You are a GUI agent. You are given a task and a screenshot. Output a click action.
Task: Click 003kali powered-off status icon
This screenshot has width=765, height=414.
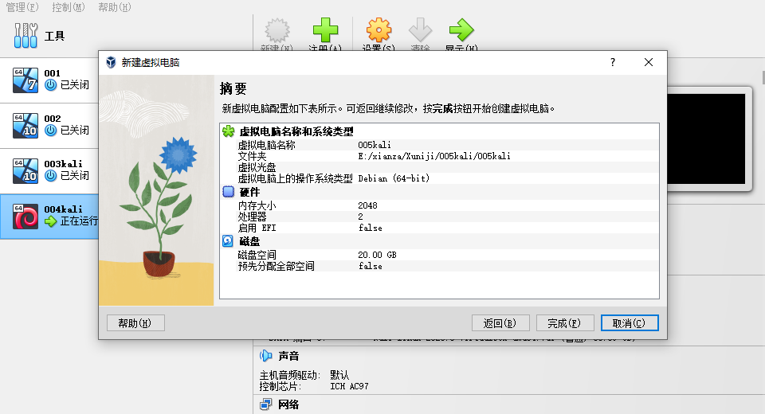pyautogui.click(x=51, y=175)
